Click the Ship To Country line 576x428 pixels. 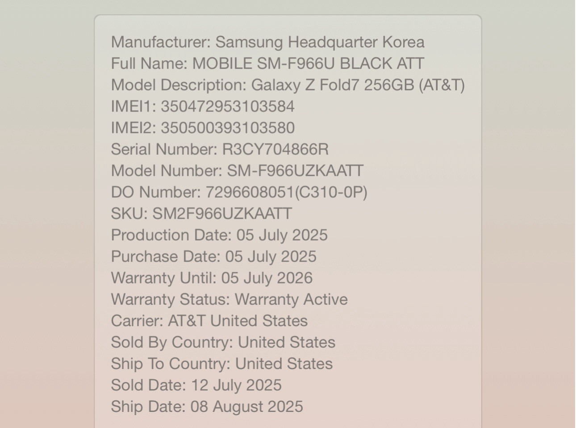(x=221, y=364)
